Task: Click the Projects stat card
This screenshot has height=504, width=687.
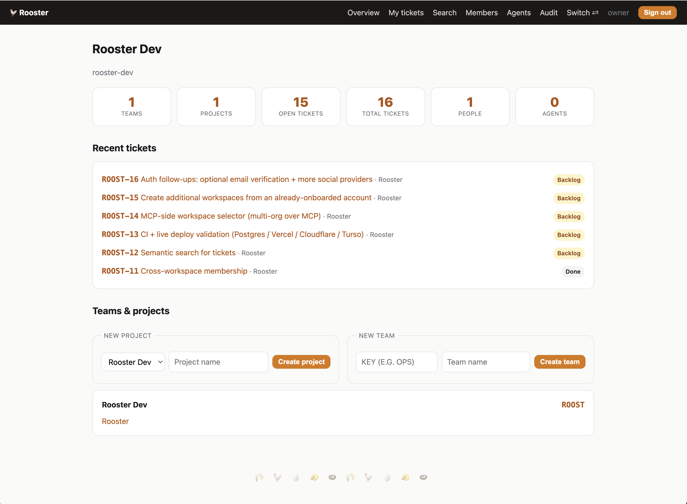Action: tap(216, 107)
